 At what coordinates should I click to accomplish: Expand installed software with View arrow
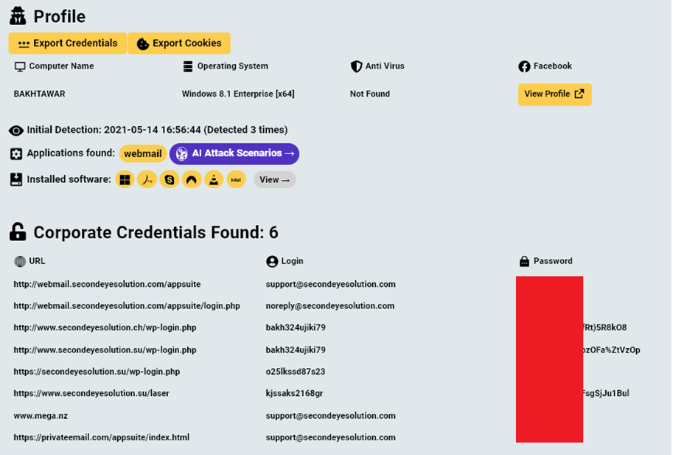(x=274, y=179)
